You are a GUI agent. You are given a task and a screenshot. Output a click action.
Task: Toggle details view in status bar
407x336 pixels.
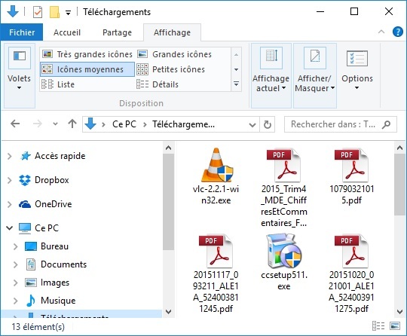378,326
